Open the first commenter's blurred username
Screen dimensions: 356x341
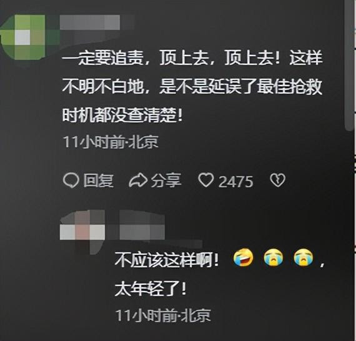tap(90, 22)
